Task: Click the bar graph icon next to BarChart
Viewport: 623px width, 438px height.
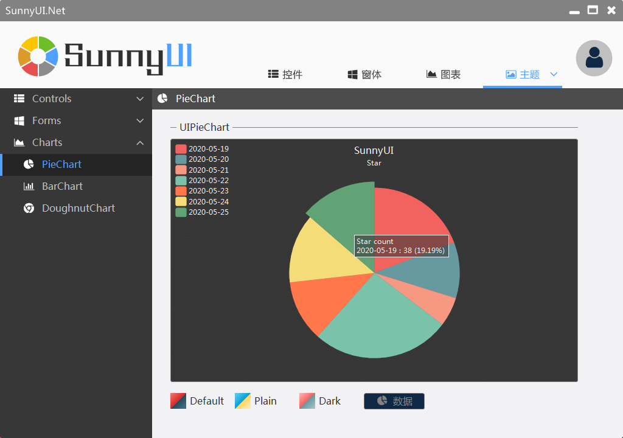Action: (29, 186)
